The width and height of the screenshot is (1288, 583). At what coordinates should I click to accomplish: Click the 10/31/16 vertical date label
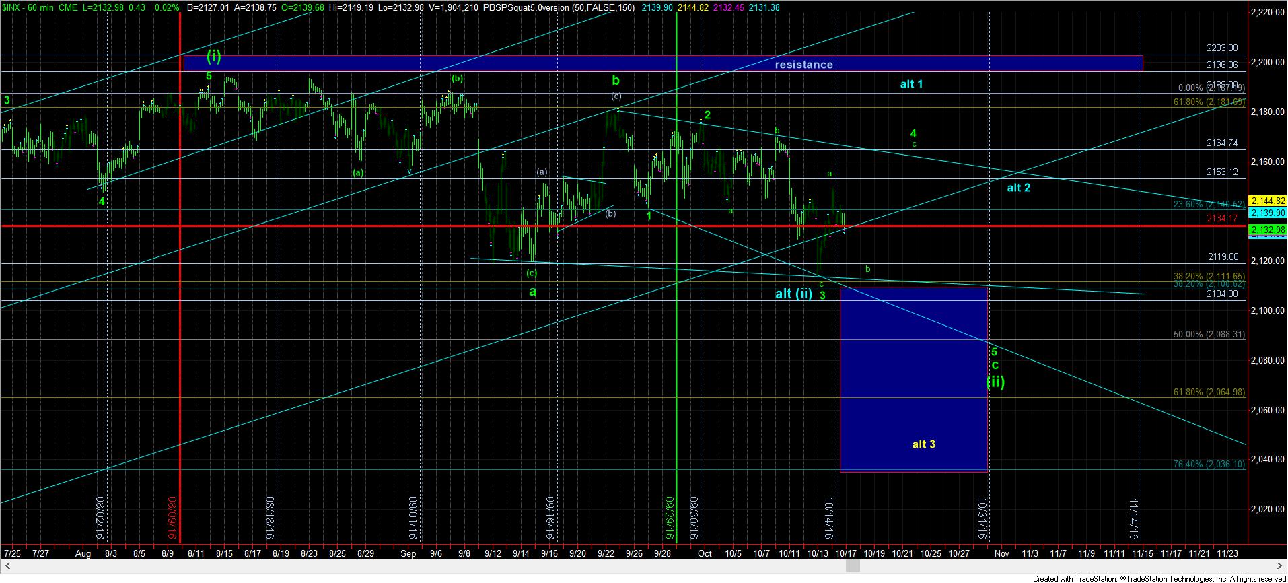click(982, 518)
